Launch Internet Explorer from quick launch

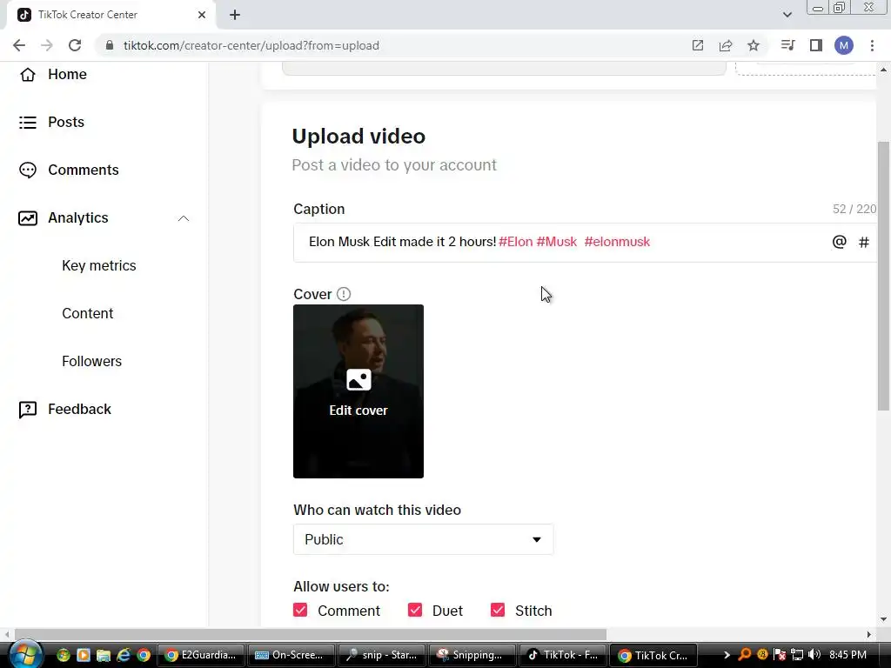pos(124,655)
